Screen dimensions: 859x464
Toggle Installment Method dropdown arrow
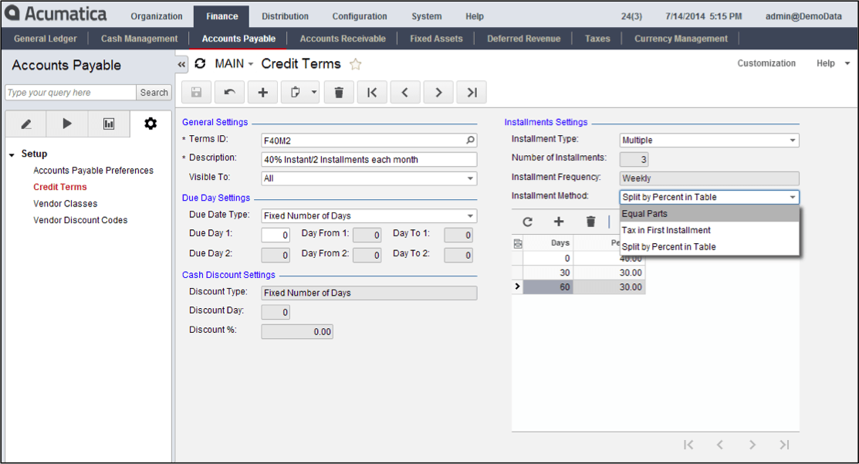(x=792, y=197)
